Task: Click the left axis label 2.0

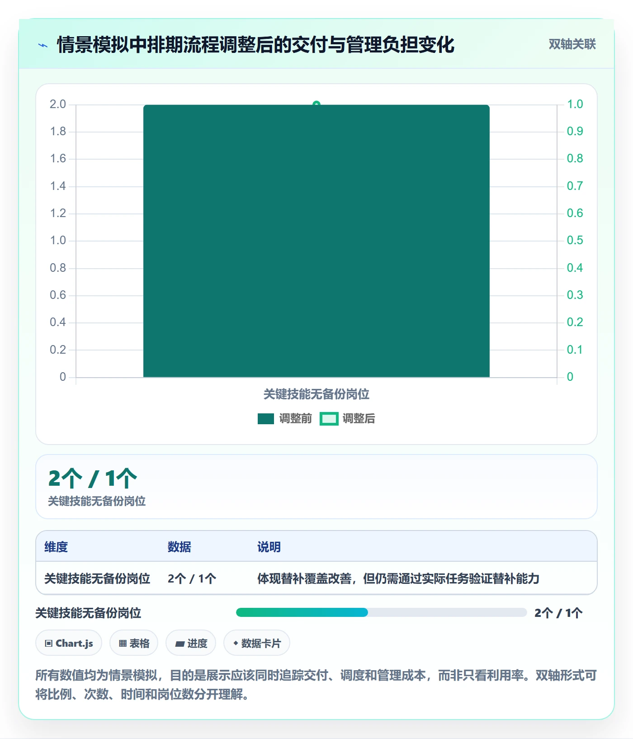Action: click(x=58, y=104)
